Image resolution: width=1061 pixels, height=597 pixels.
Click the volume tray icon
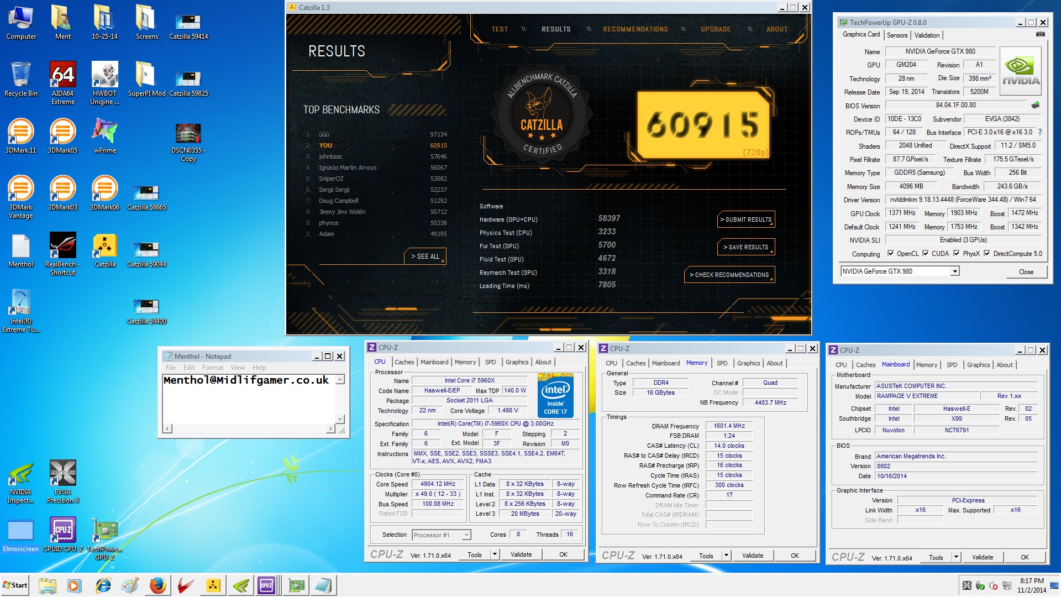click(994, 585)
